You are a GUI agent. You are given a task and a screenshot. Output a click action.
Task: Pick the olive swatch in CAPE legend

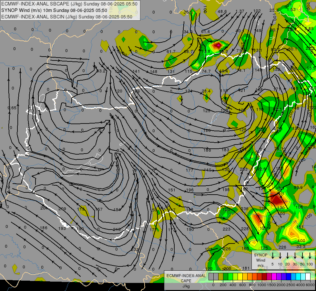(221, 276)
